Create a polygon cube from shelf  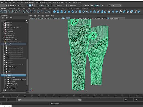pos(58,12)
